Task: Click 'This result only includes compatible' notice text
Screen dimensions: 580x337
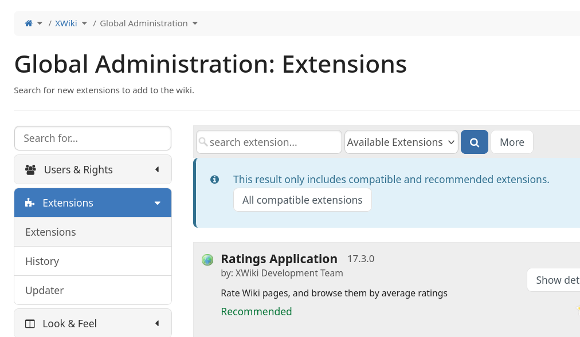Action: 391,180
